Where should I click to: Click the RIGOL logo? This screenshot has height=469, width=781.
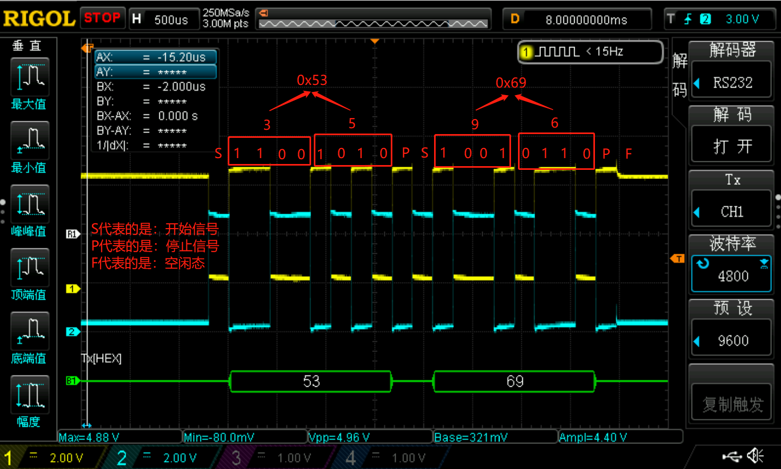click(x=39, y=19)
